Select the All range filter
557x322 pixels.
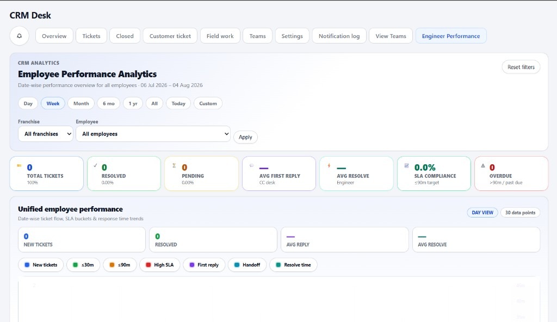pos(154,103)
